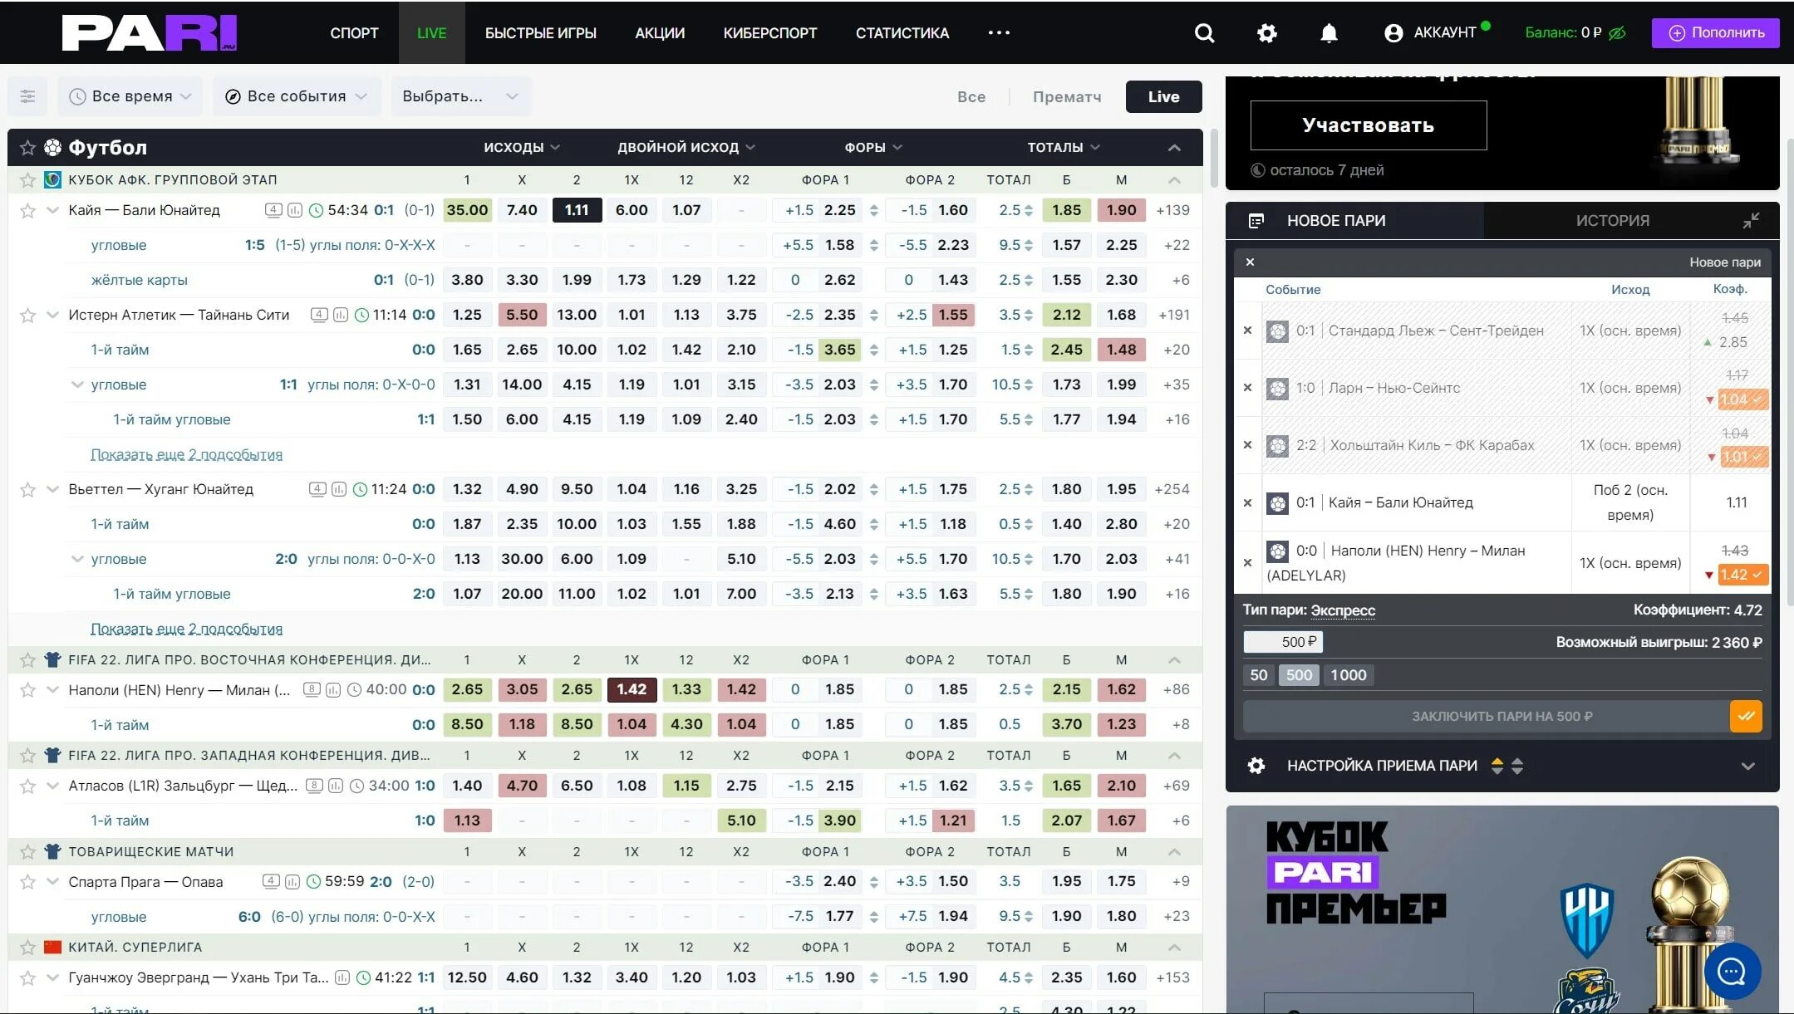Remove Хольштайн Киль – ФК Карабах bet
Screen dimensions: 1794x1014
[1247, 445]
